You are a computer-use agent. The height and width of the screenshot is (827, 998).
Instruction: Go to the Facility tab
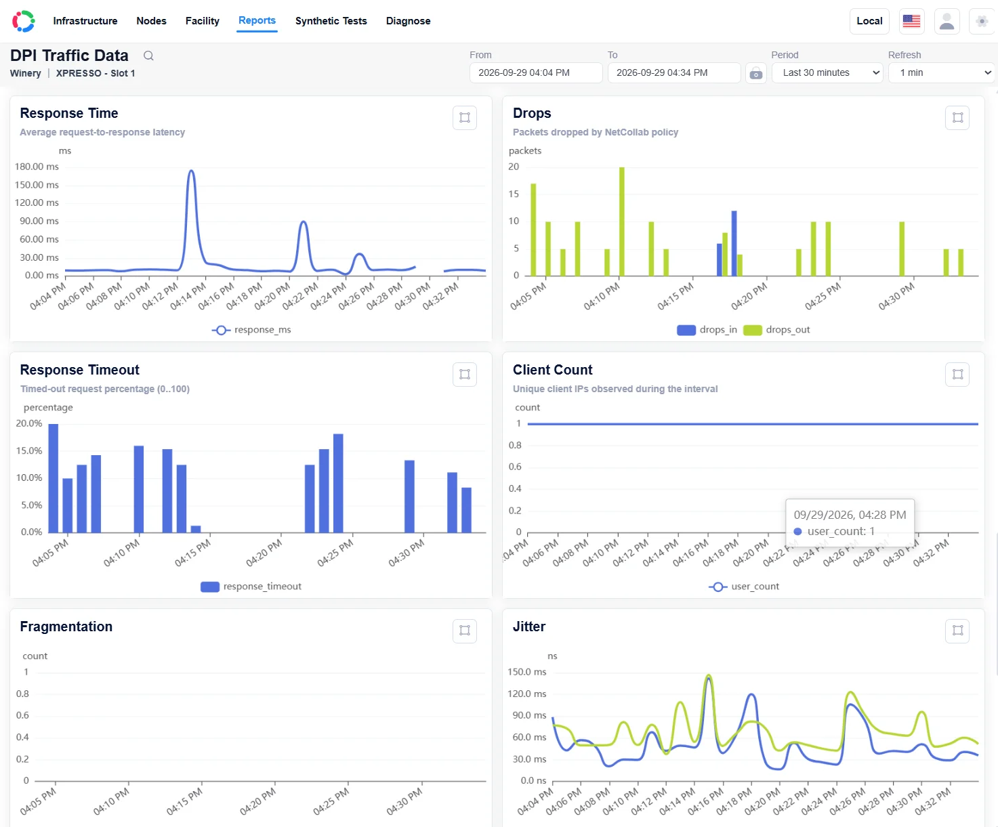click(203, 21)
